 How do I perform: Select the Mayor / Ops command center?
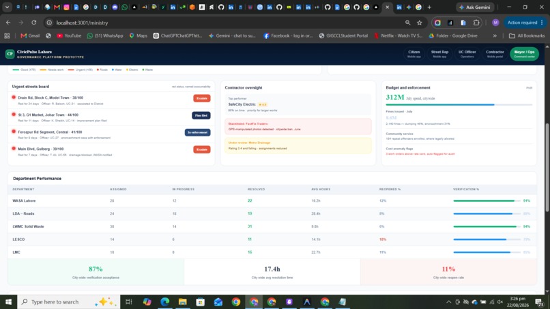tap(524, 54)
